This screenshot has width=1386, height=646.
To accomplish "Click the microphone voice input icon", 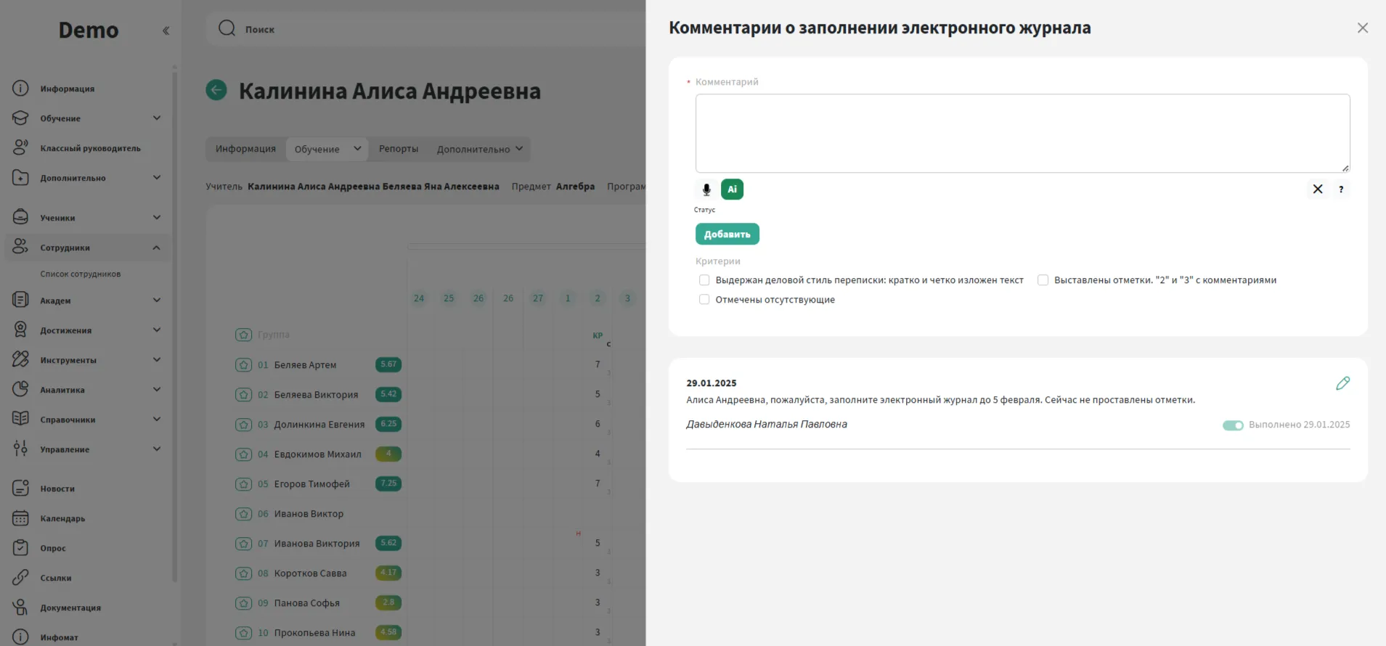I will [706, 189].
